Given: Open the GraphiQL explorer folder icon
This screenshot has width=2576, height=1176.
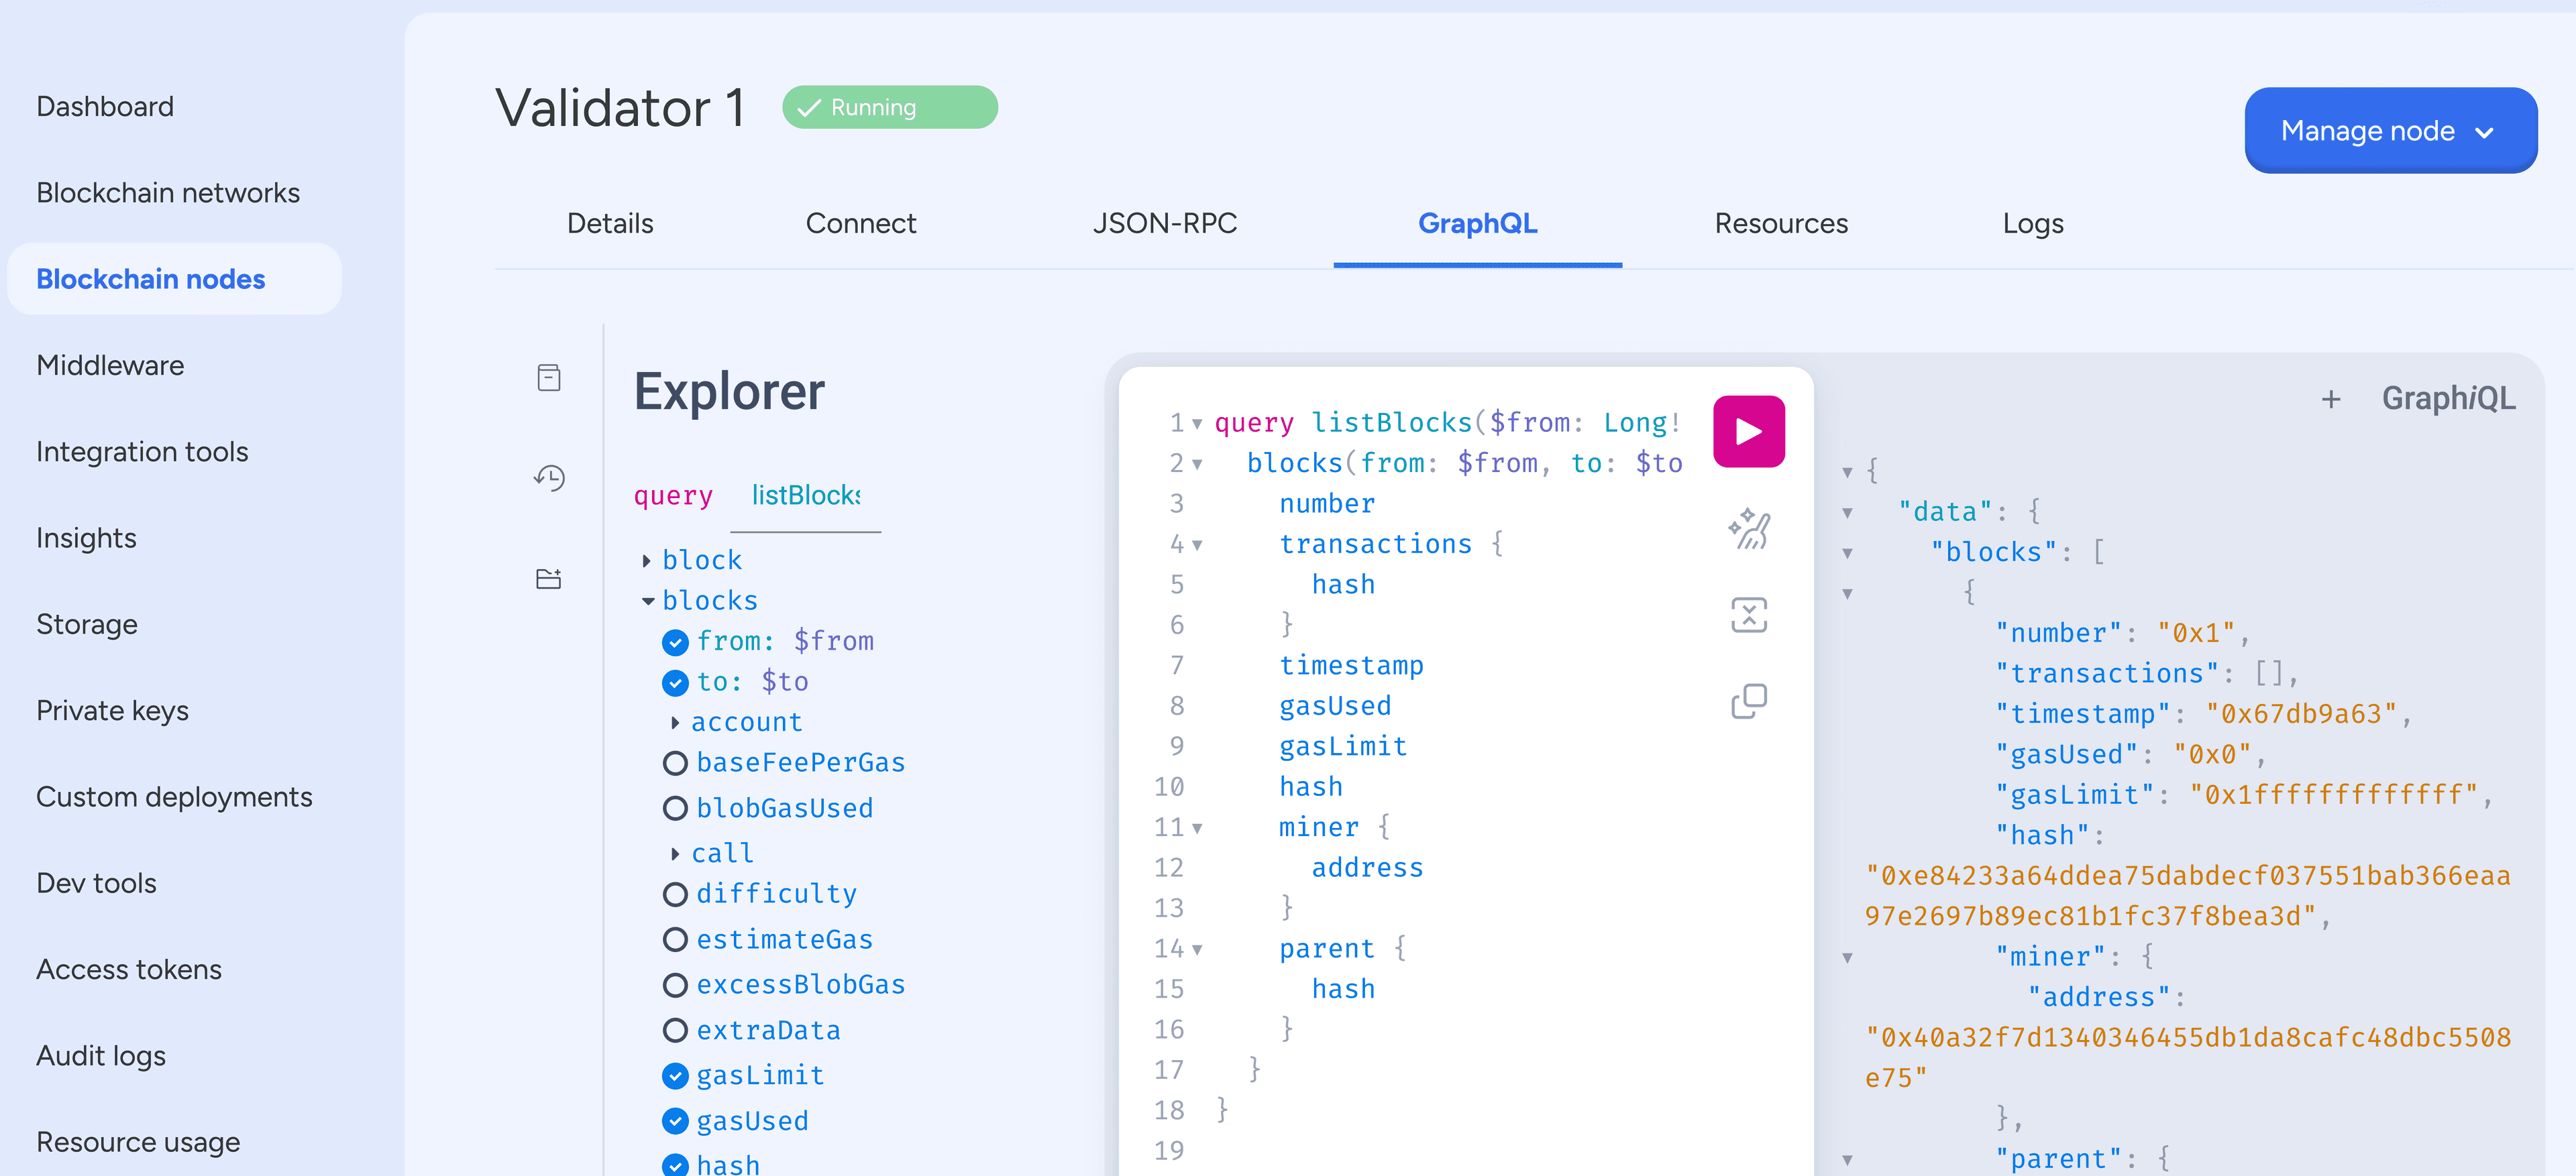Looking at the screenshot, I should click(x=549, y=579).
